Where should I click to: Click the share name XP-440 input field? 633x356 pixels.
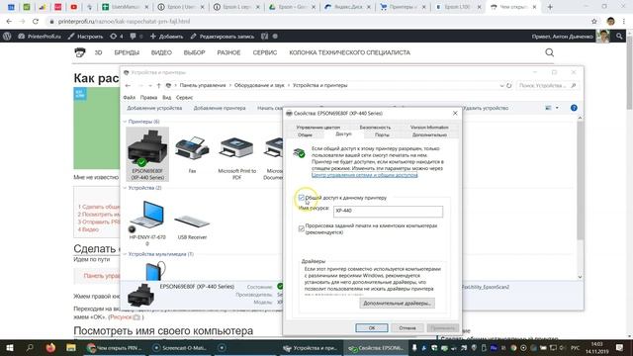pyautogui.click(x=388, y=211)
